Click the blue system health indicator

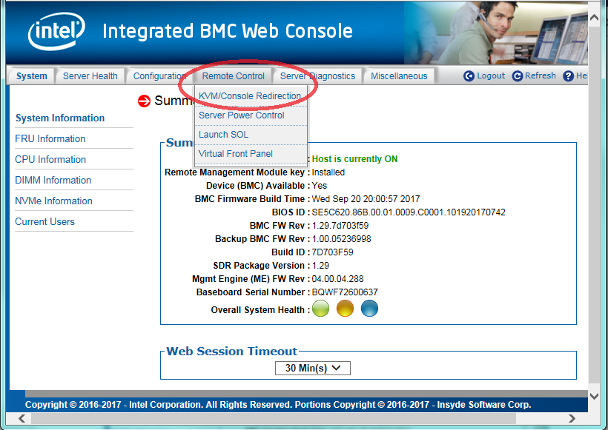pos(369,309)
